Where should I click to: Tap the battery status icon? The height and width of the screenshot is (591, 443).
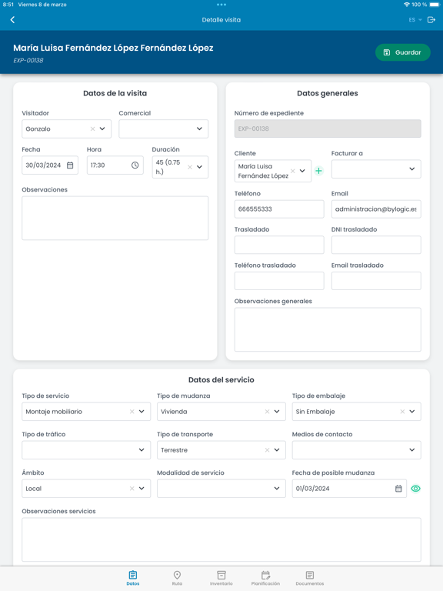[435, 5]
